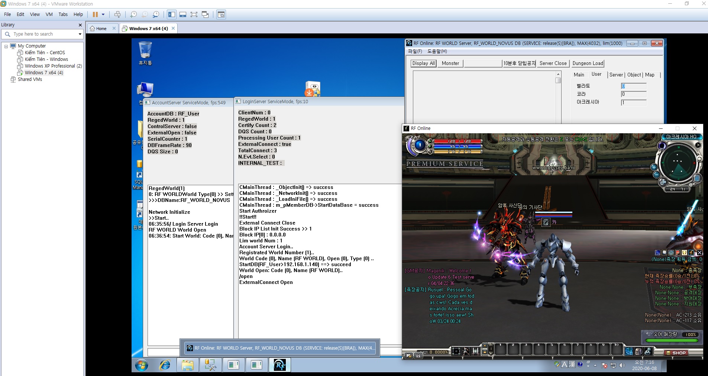Toggle the thumbnail bar view icon
Screen dimensions: 708x376
[x=183, y=14]
